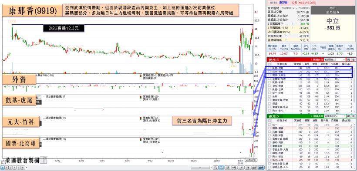Open help icon beside 買方15 key broker label
This screenshot has width=357, height=171.
click(x=311, y=59)
